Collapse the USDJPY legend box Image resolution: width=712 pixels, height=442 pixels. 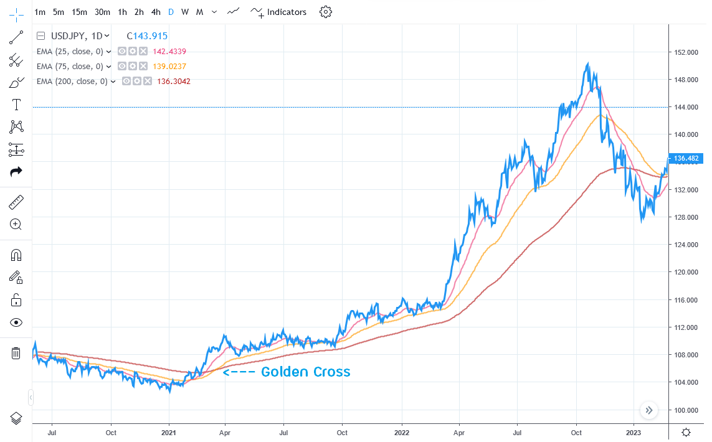pos(41,36)
